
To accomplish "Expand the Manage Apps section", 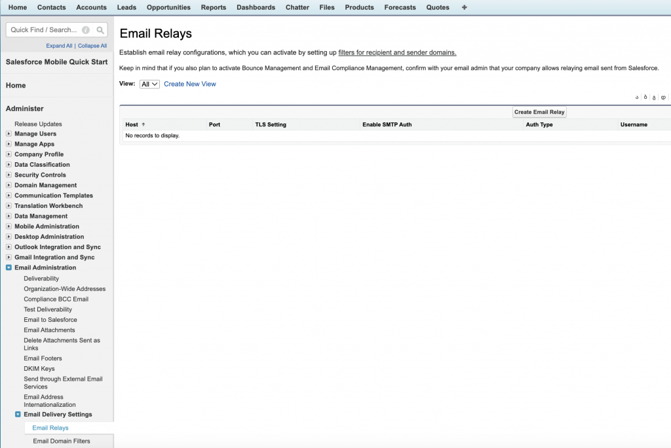I will [x=9, y=144].
